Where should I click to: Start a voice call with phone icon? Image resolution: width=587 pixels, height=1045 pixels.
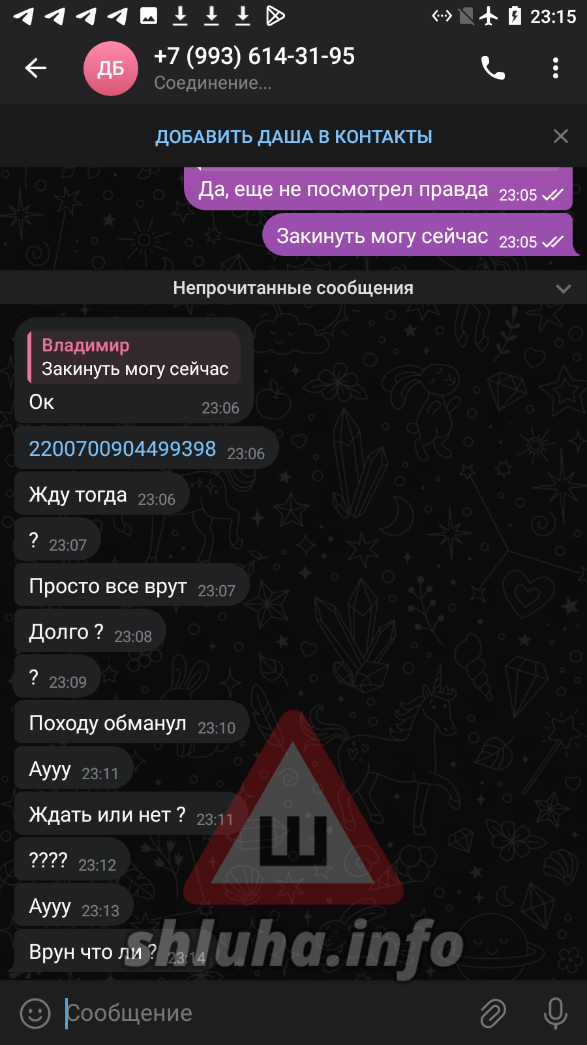493,68
